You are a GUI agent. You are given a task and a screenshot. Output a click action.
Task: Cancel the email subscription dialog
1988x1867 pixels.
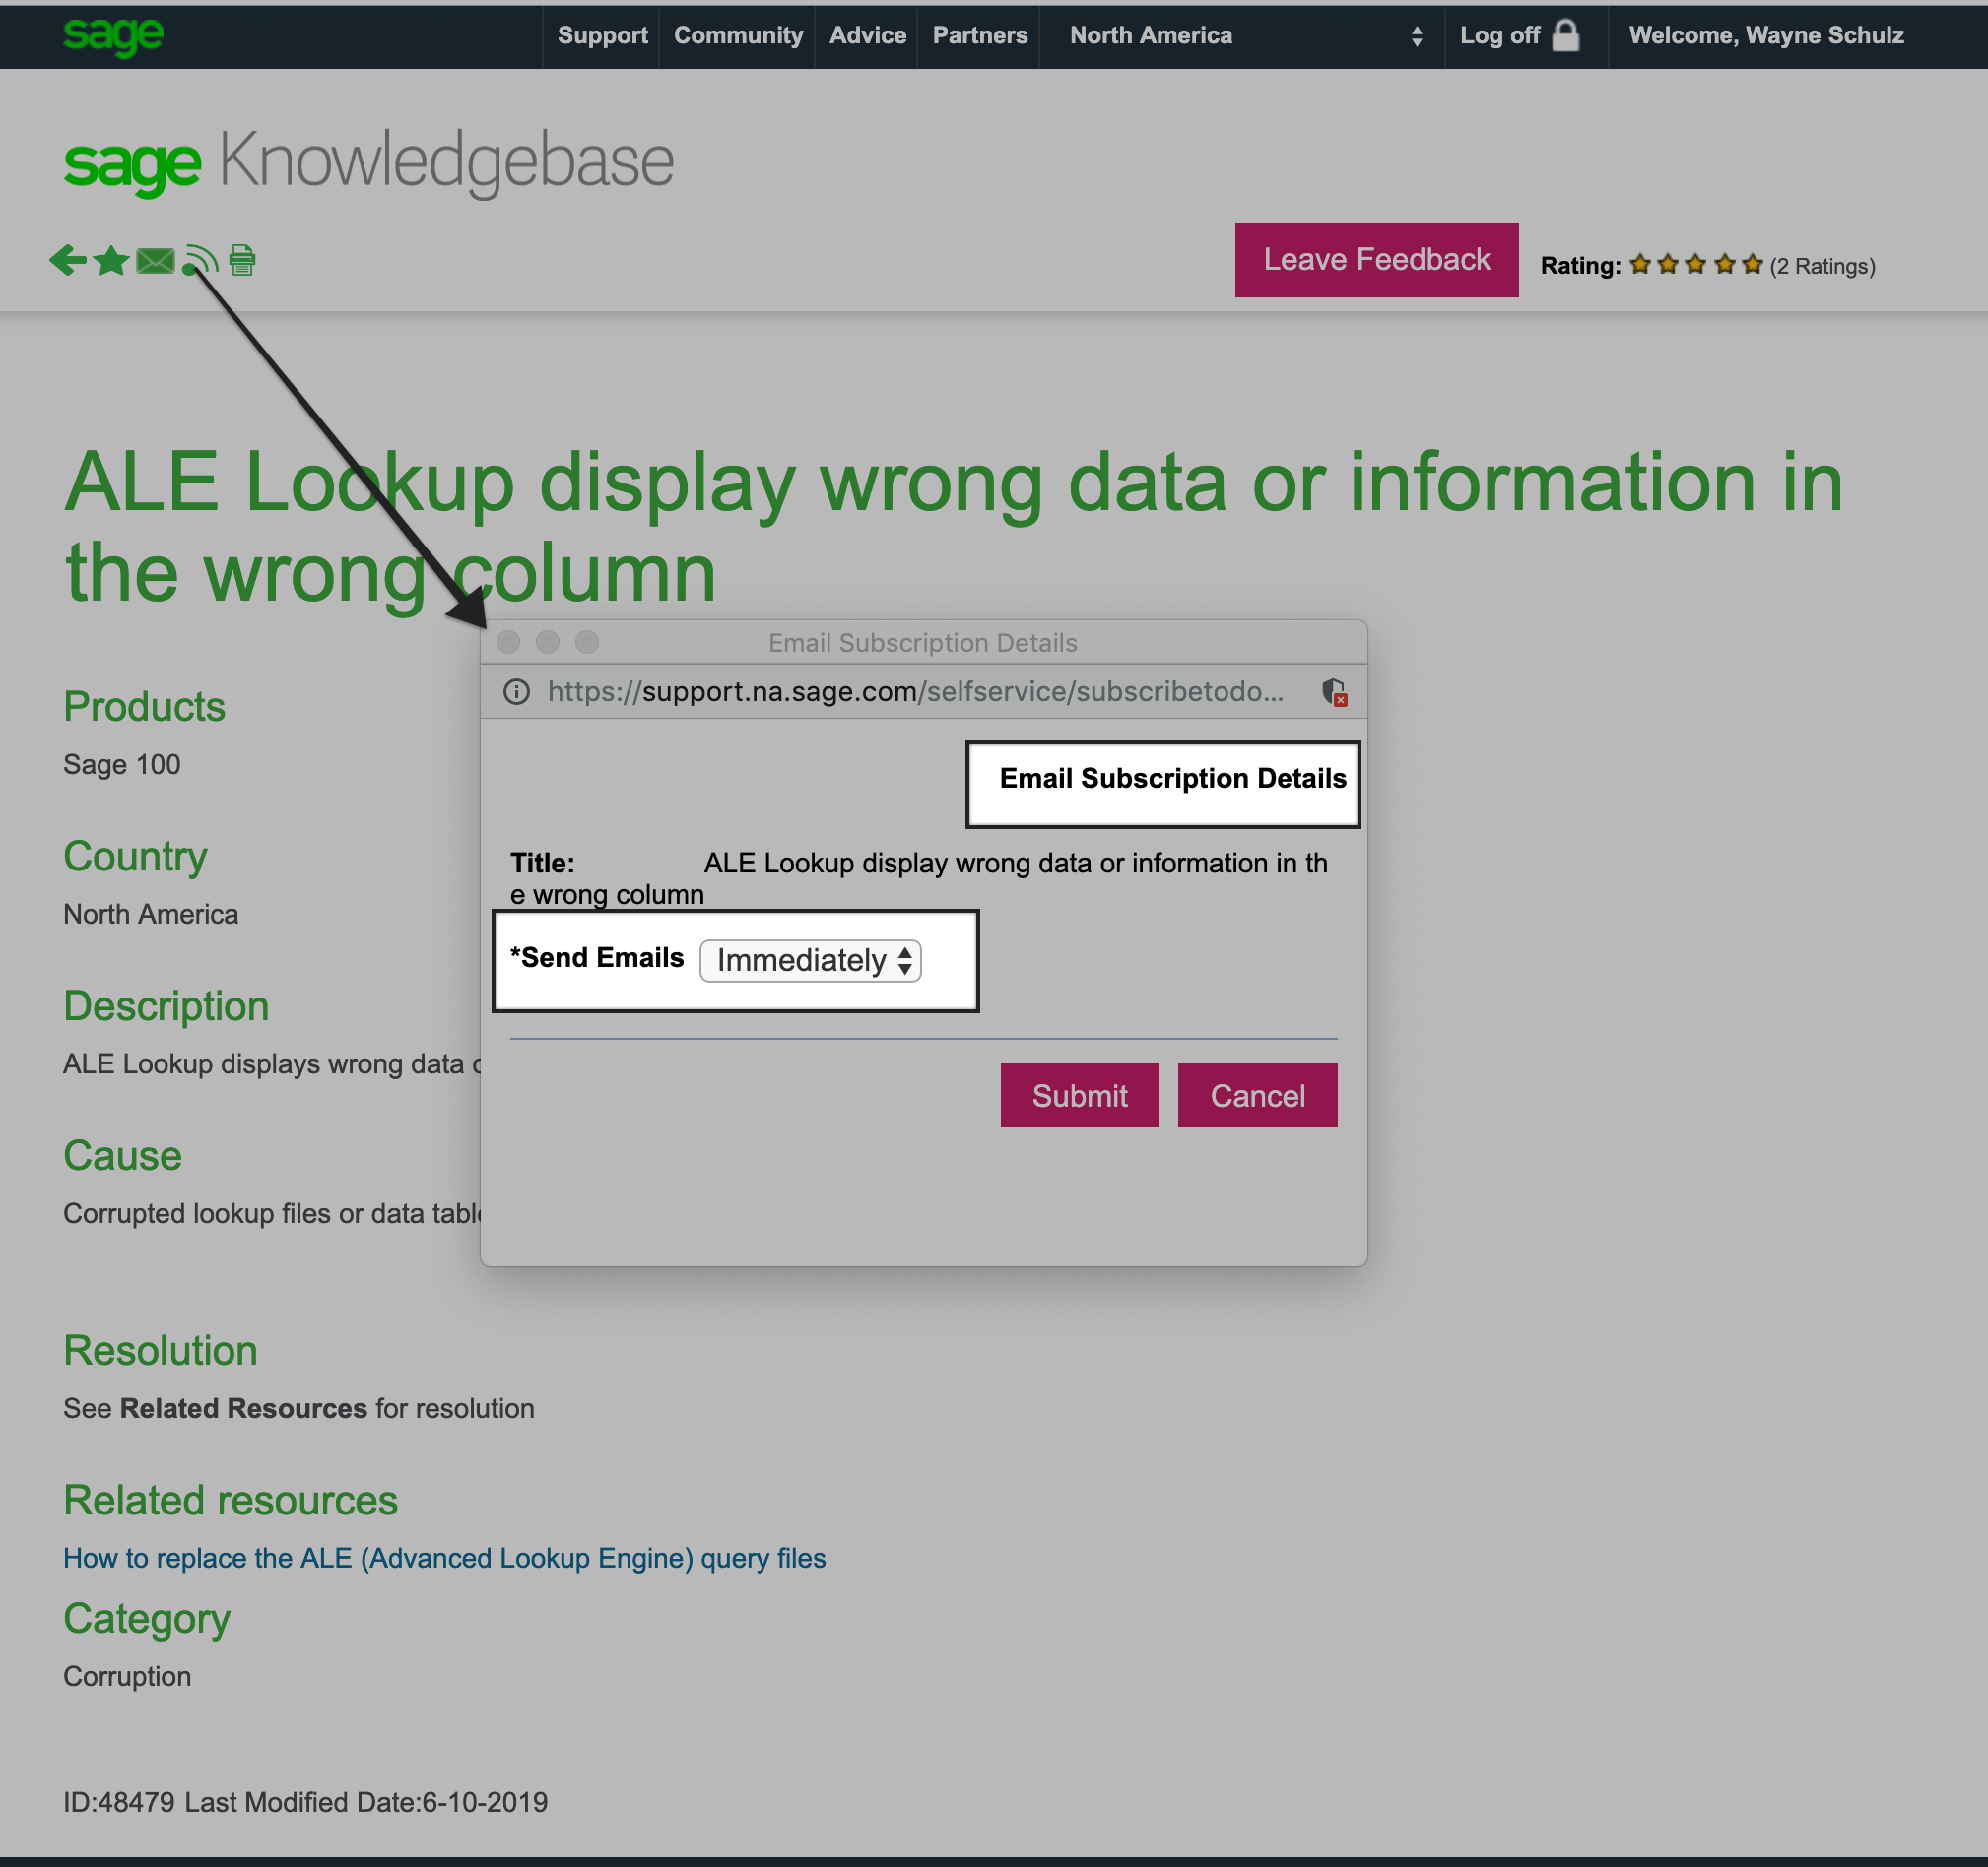point(1257,1095)
